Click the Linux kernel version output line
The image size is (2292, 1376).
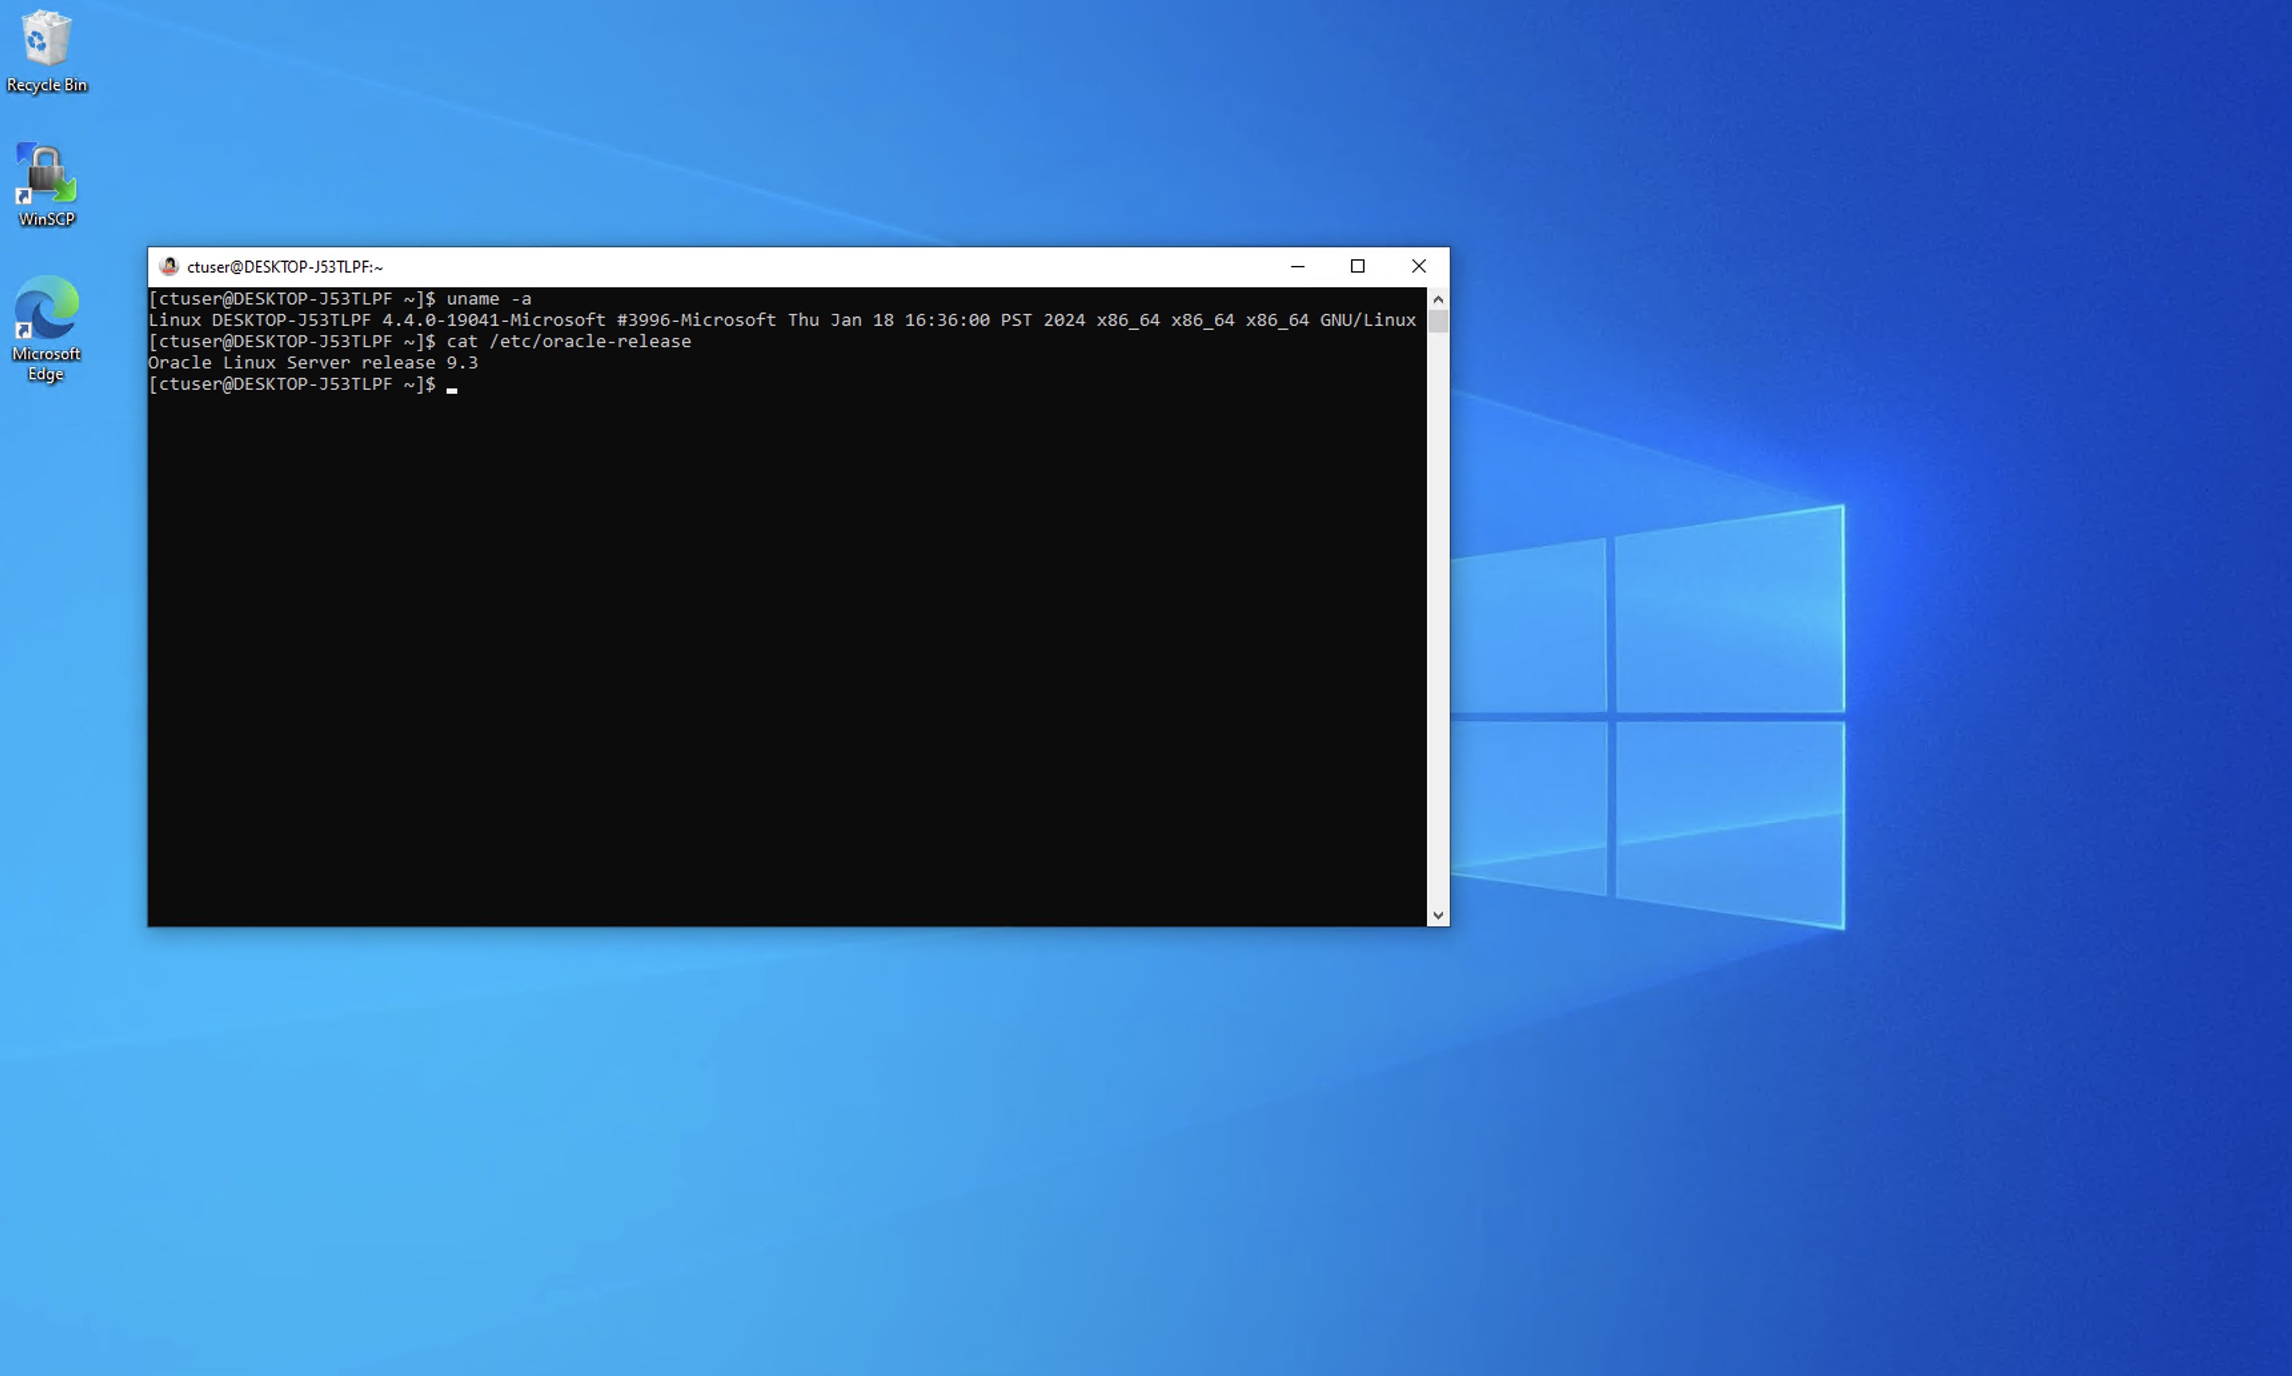click(x=781, y=320)
